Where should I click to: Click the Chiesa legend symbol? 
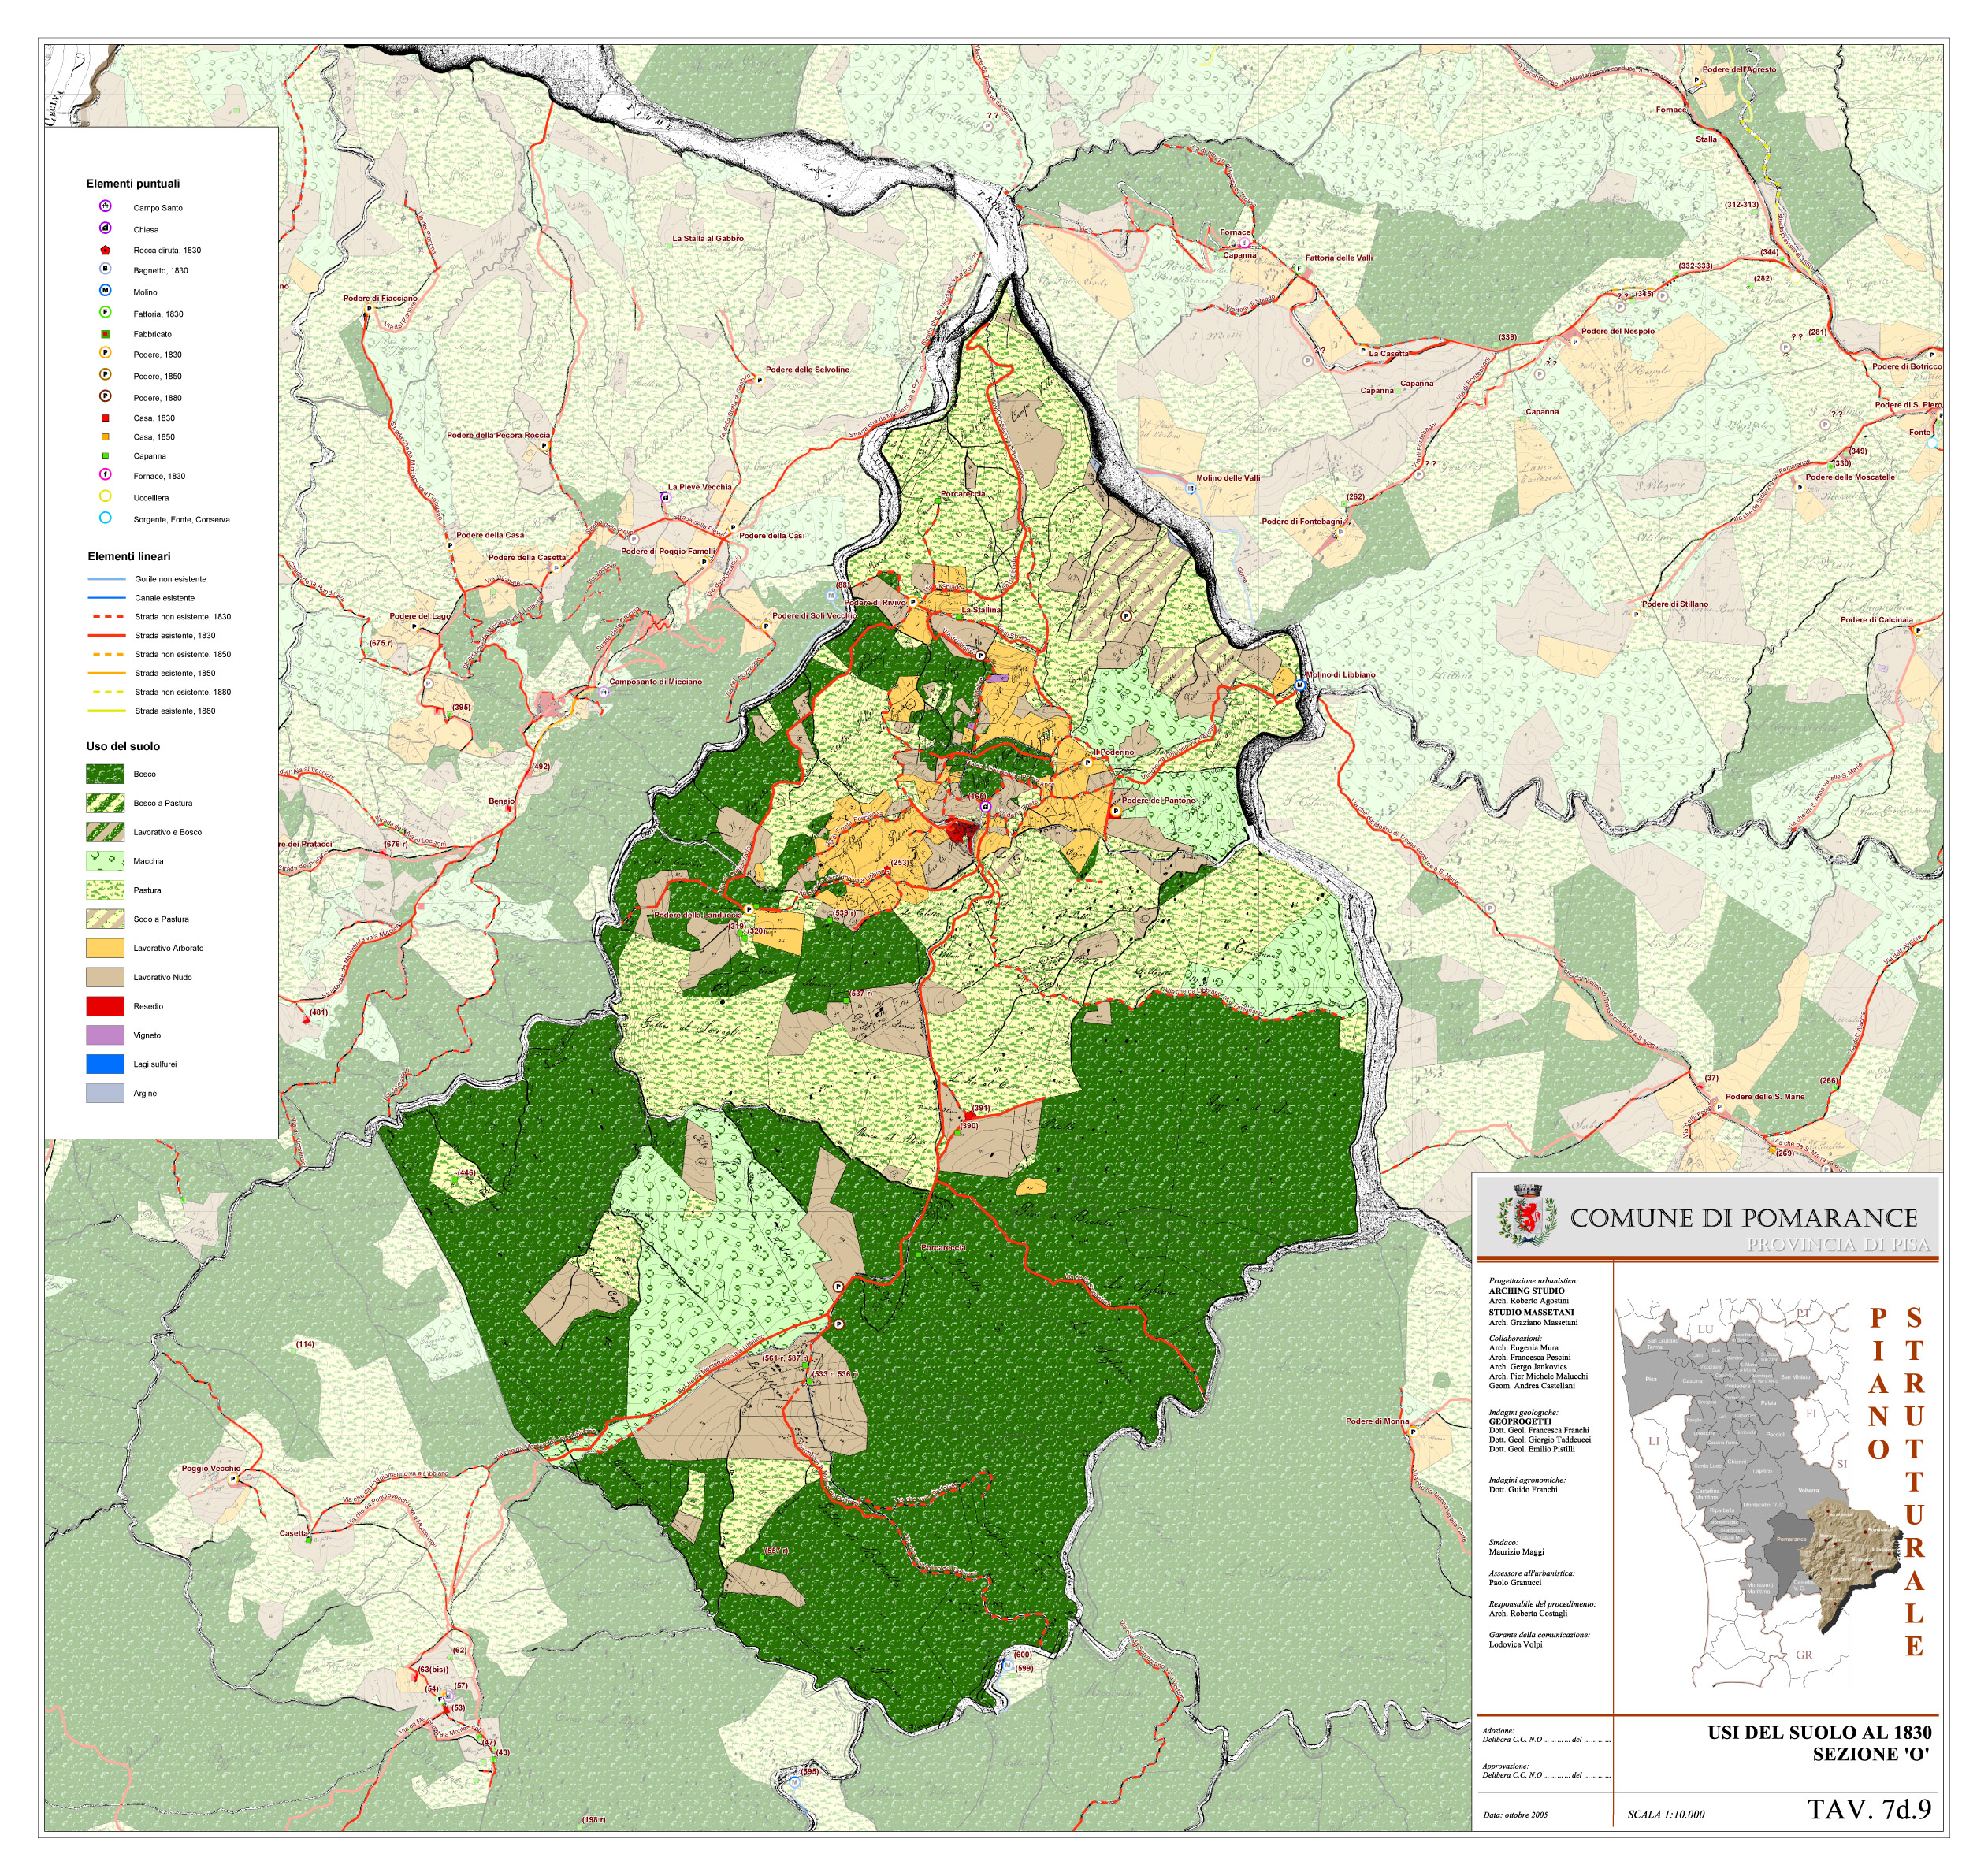click(x=105, y=228)
